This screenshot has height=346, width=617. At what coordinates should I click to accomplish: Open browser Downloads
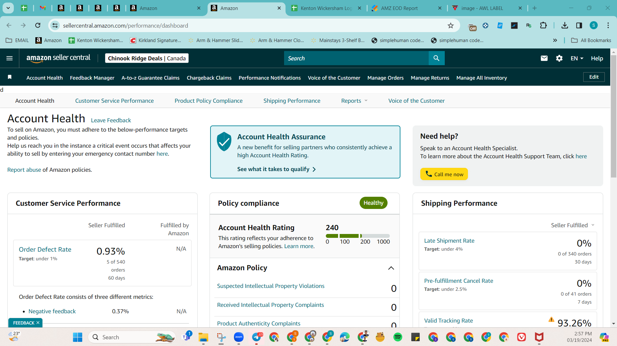[565, 25]
